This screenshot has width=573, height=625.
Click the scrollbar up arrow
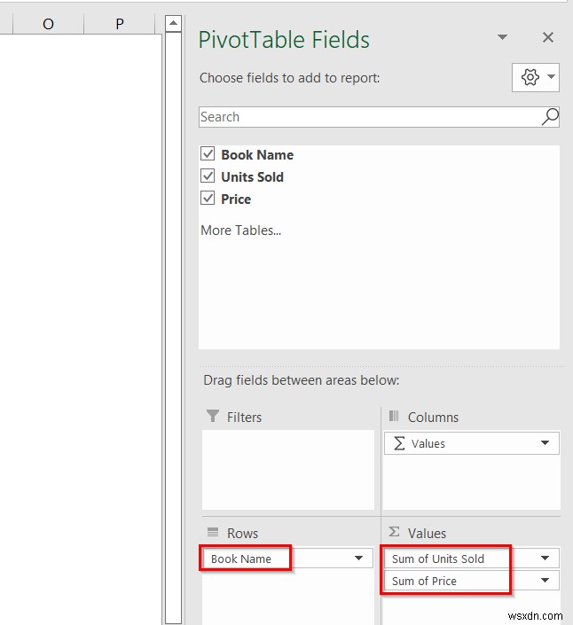click(174, 23)
